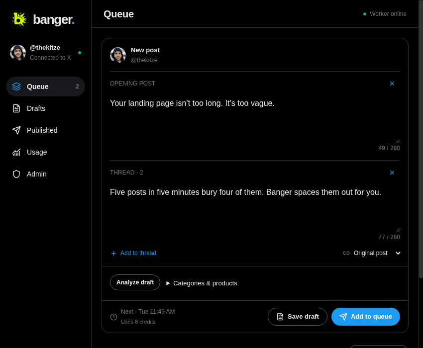The height and width of the screenshot is (348, 423).
Task: Remove thread post 2 with X
Action: [392, 173]
